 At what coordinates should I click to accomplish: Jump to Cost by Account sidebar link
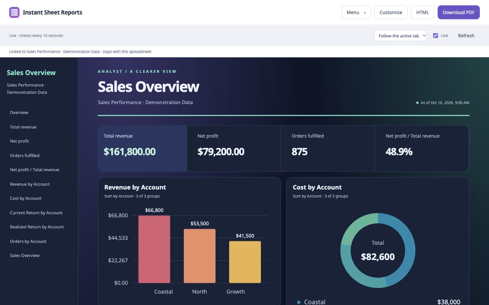(26, 198)
